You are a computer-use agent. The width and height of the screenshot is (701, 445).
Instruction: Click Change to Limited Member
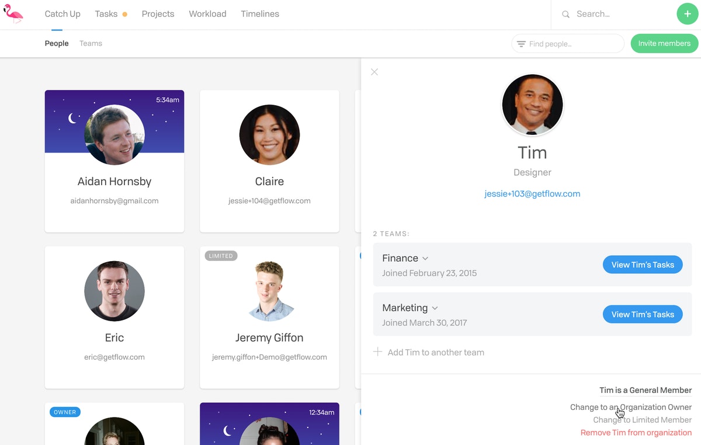click(x=643, y=420)
